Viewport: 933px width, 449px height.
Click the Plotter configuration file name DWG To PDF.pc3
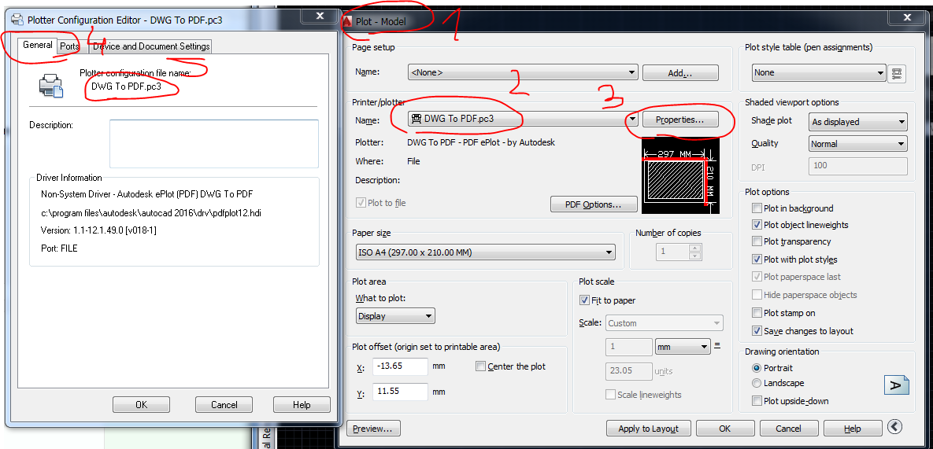click(x=126, y=86)
